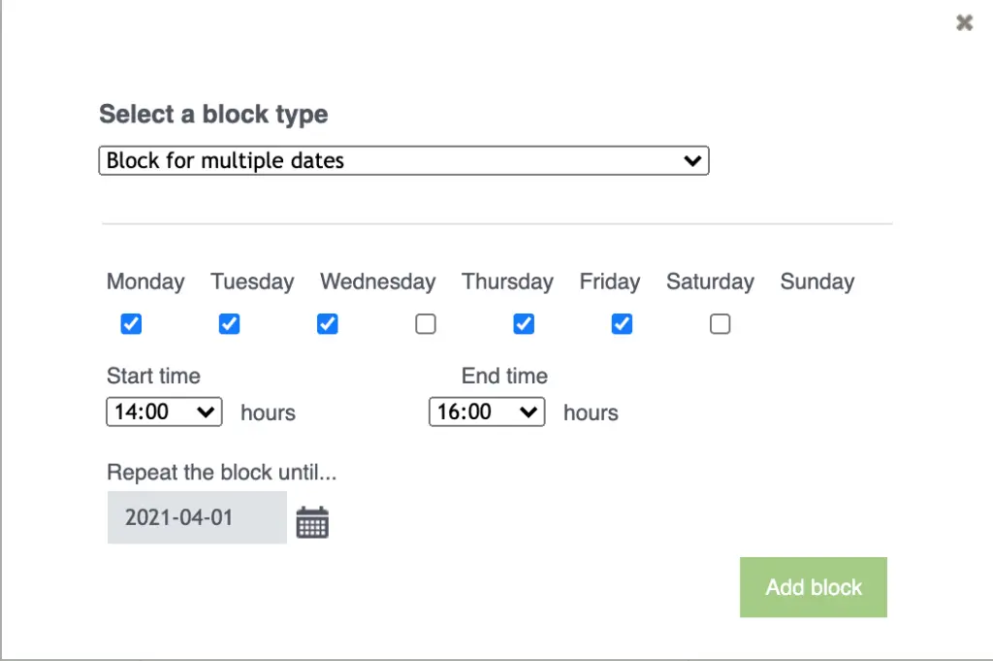Viewport: 993px width, 661px height.
Task: Click the Monday label
Action: tap(145, 281)
